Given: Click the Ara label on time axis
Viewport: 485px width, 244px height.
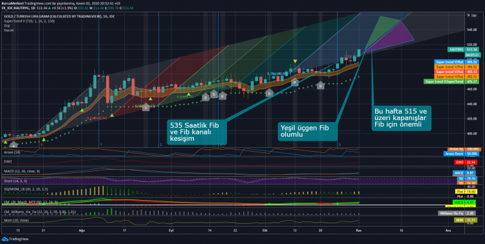Looking at the screenshot, I should [x=448, y=230].
